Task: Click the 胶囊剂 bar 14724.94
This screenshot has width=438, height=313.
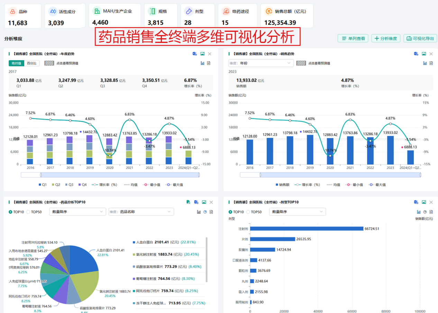Action: pyautogui.click(x=262, y=249)
